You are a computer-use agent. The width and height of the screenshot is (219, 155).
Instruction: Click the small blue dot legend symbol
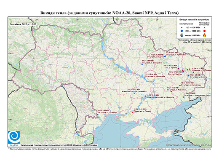pos(182,27)
